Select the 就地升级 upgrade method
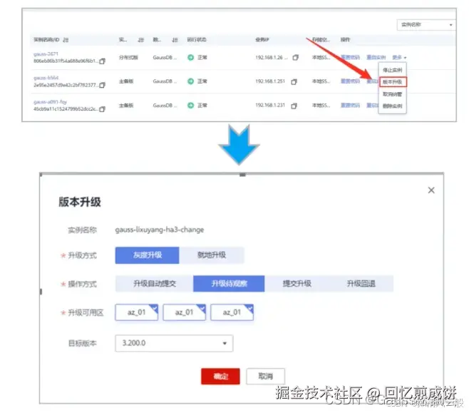This screenshot has height=413, width=469. click(x=212, y=255)
